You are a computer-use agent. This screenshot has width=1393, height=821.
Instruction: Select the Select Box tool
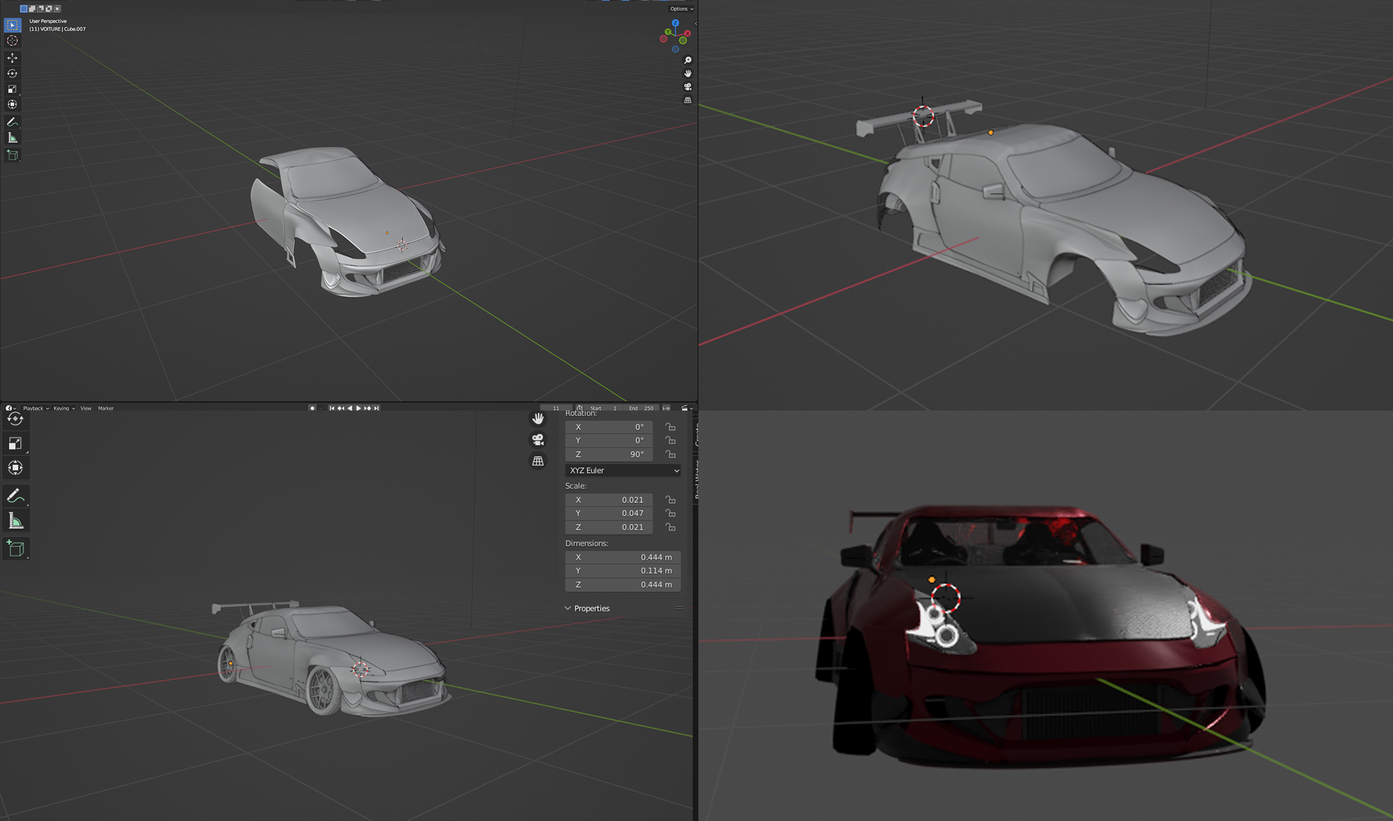[13, 25]
